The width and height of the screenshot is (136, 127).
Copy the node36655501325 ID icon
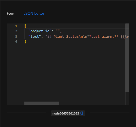(x=82, y=113)
